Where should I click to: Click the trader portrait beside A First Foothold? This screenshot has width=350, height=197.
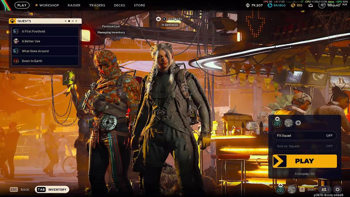16,31
